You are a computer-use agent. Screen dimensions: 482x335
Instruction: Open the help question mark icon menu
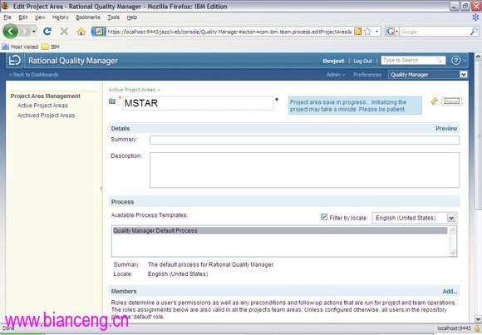(x=456, y=61)
